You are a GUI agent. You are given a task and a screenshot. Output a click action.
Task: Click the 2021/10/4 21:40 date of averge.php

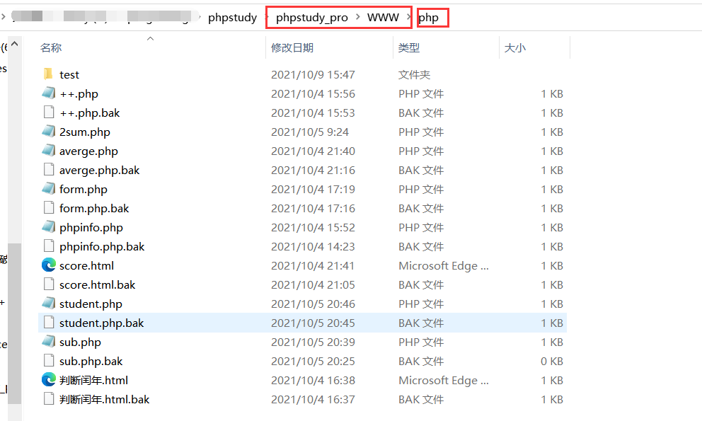point(313,151)
